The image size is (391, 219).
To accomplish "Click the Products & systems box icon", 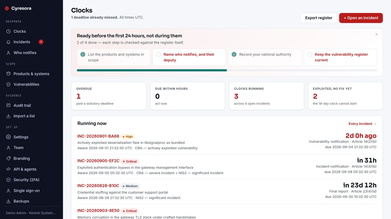I will (8, 74).
